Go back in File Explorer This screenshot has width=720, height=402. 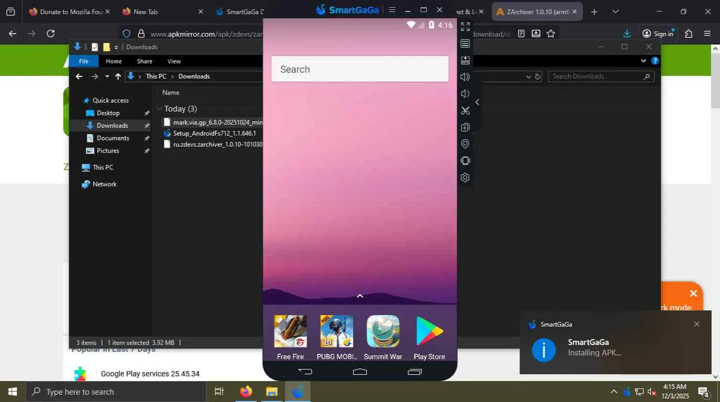point(79,76)
